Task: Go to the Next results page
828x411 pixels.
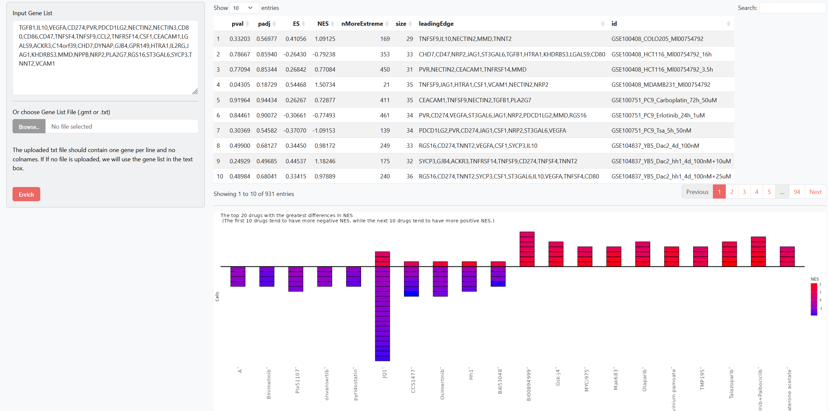Action: 815,192
